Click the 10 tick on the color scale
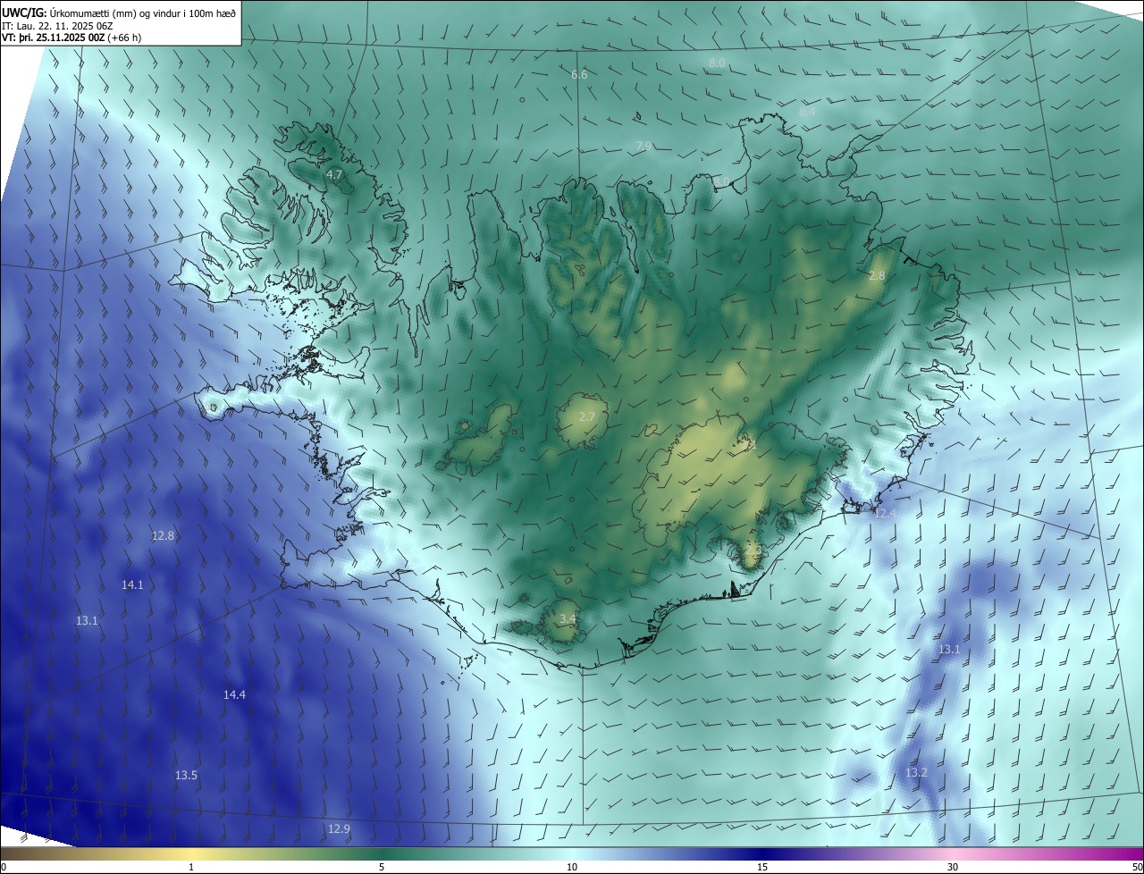 pos(572,867)
